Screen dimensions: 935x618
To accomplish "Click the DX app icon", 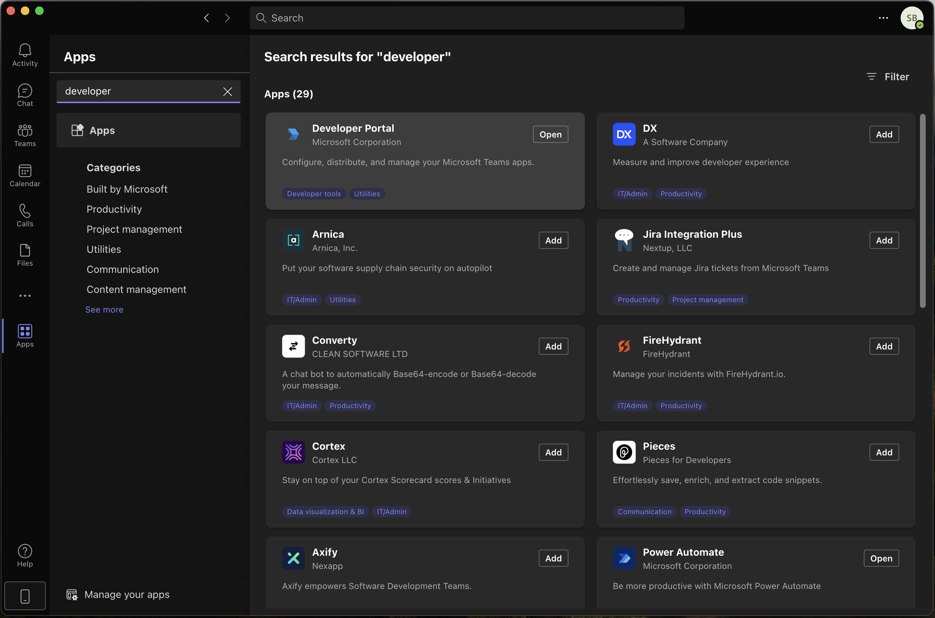I will 624,134.
